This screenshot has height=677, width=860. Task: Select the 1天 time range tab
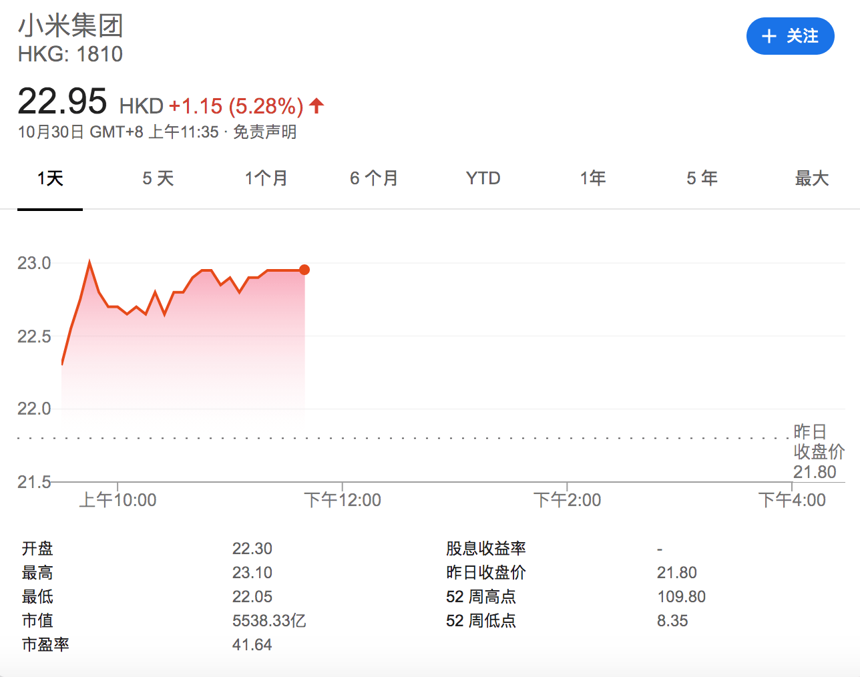50,178
